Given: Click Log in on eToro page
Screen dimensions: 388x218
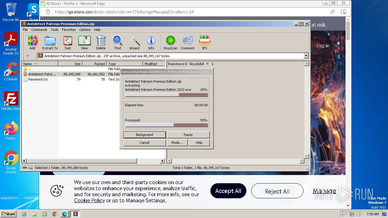Looking at the screenshot, I should tap(323, 46).
